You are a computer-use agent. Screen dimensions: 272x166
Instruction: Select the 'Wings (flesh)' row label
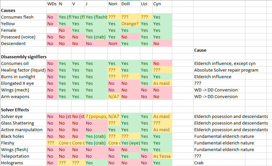pyautogui.click(x=23, y=149)
